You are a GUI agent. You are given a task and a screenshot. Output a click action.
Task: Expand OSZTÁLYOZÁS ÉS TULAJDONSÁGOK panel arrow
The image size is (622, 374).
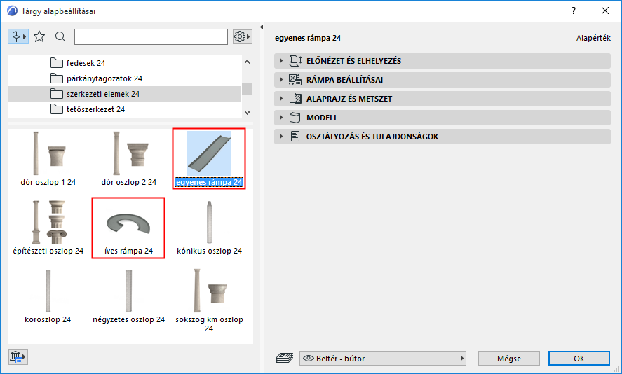tap(281, 137)
